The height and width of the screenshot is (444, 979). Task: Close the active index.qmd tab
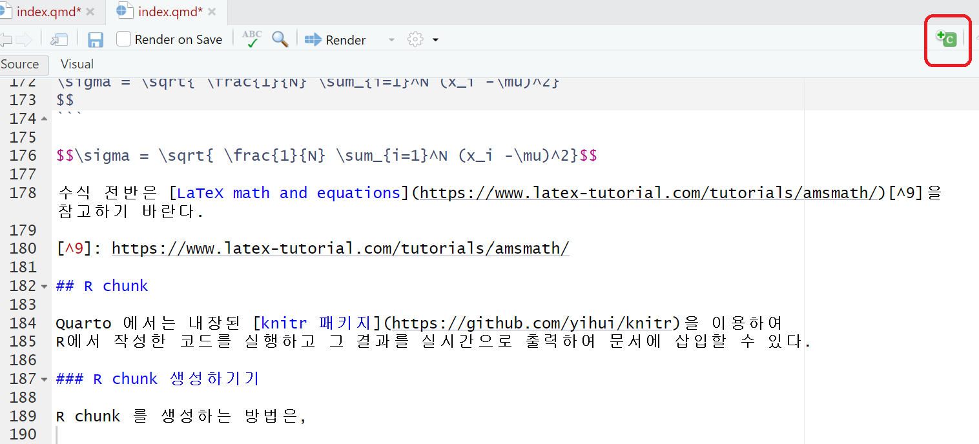212,12
